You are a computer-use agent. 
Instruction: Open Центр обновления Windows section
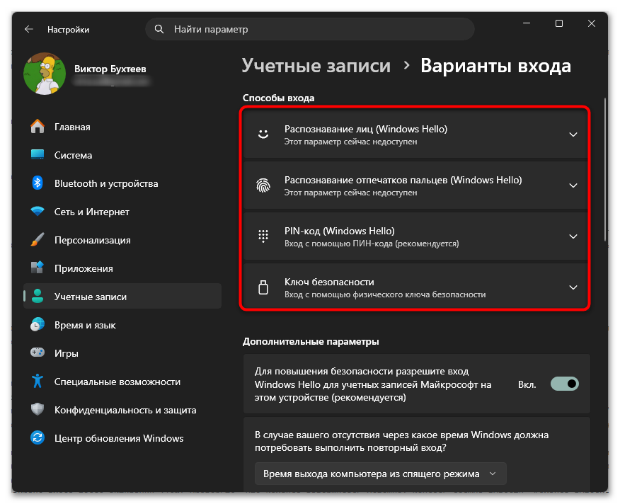point(122,437)
